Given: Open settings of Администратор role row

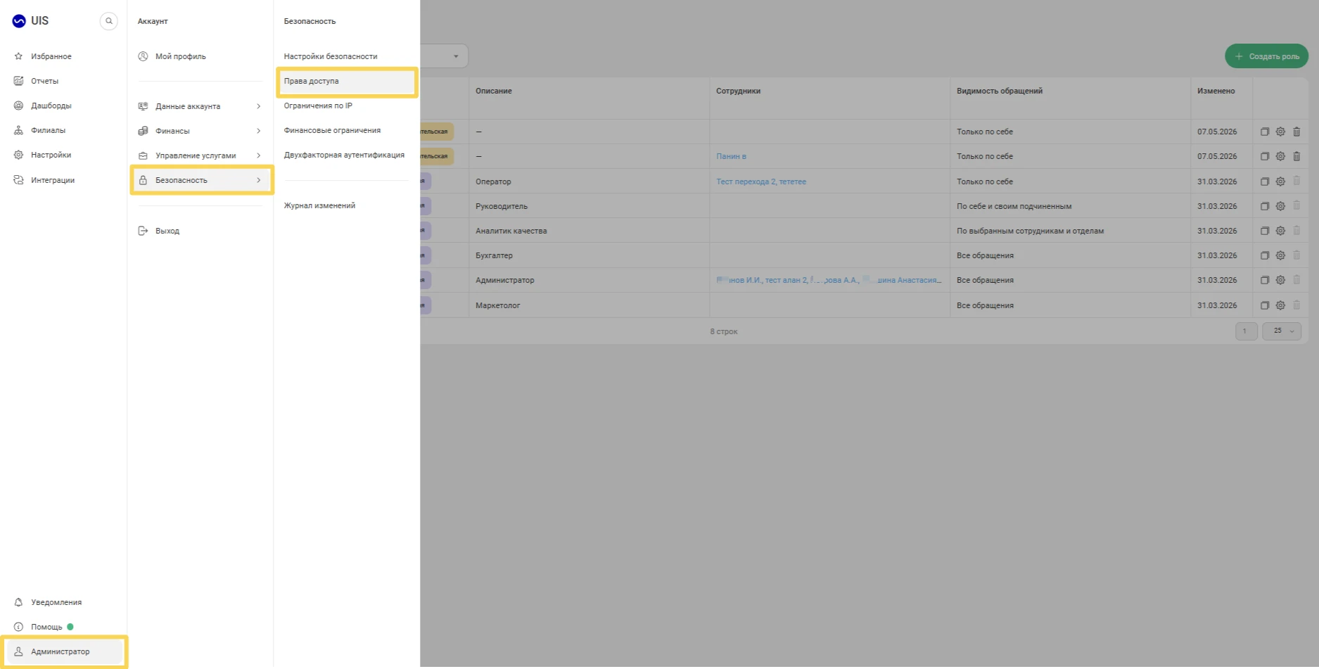Looking at the screenshot, I should pyautogui.click(x=1280, y=280).
